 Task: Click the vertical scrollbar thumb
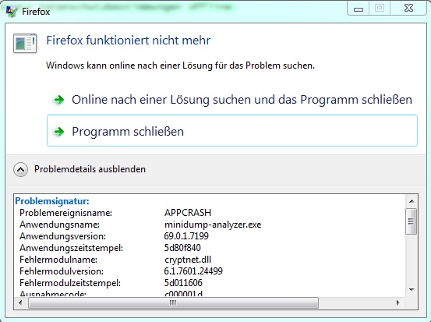coord(412,221)
